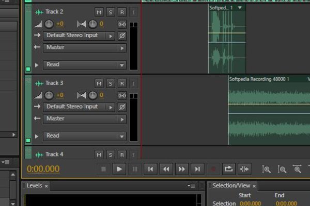Click the Stop transport button
Viewport: 310px width, 206px height.
[103, 168]
